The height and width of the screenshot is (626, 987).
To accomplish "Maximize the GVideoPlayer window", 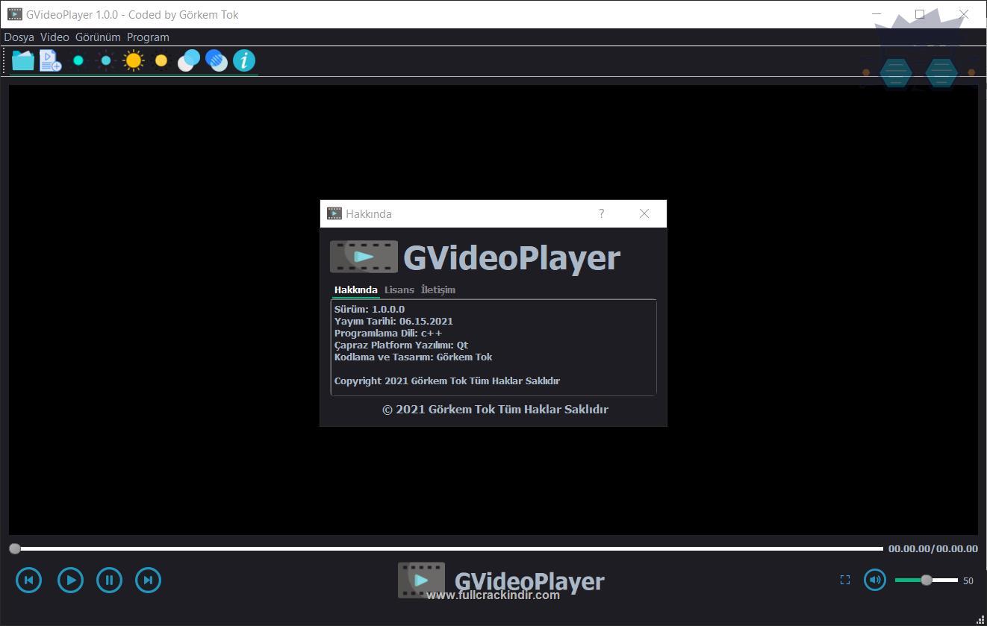I will 920,13.
